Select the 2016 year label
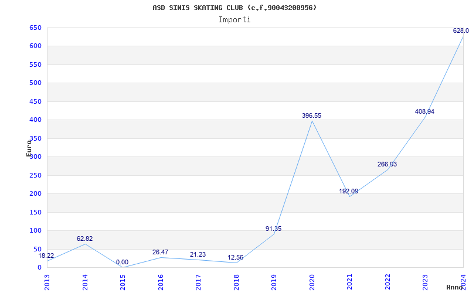Image resolution: width=469 pixels, height=293 pixels. click(x=161, y=282)
